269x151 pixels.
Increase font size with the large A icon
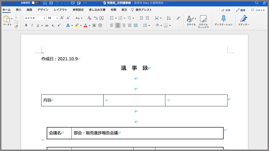tap(62, 18)
